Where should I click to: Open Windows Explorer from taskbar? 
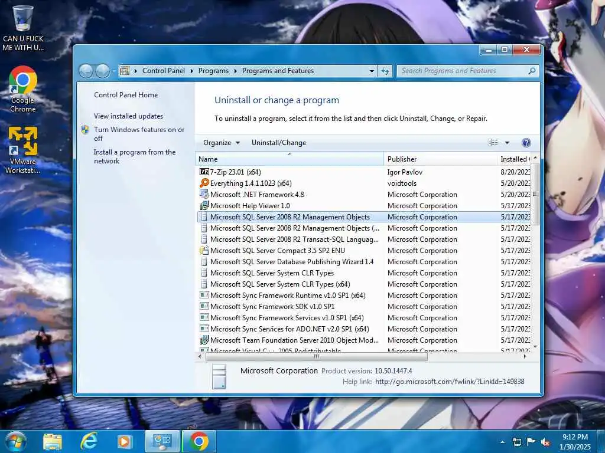tap(53, 441)
